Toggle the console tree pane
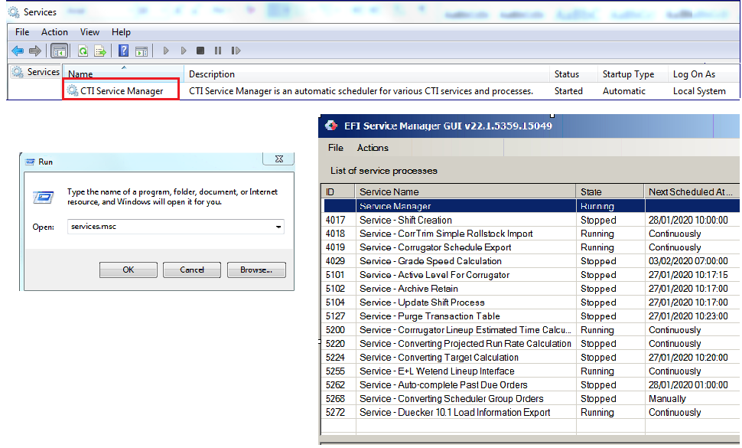This screenshot has height=448, width=742. [x=58, y=51]
